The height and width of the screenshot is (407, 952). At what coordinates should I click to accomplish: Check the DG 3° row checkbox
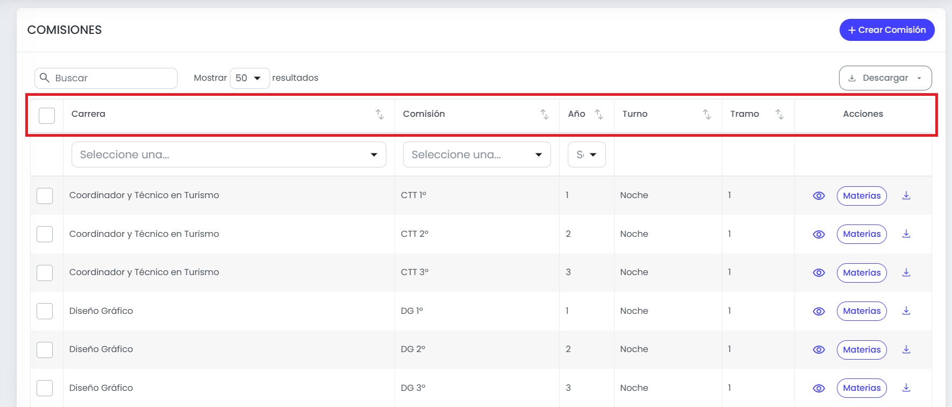click(45, 388)
